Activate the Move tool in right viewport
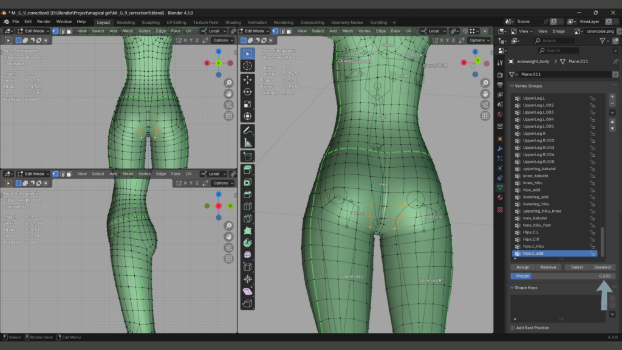Image resolution: width=622 pixels, height=350 pixels. pos(248,80)
